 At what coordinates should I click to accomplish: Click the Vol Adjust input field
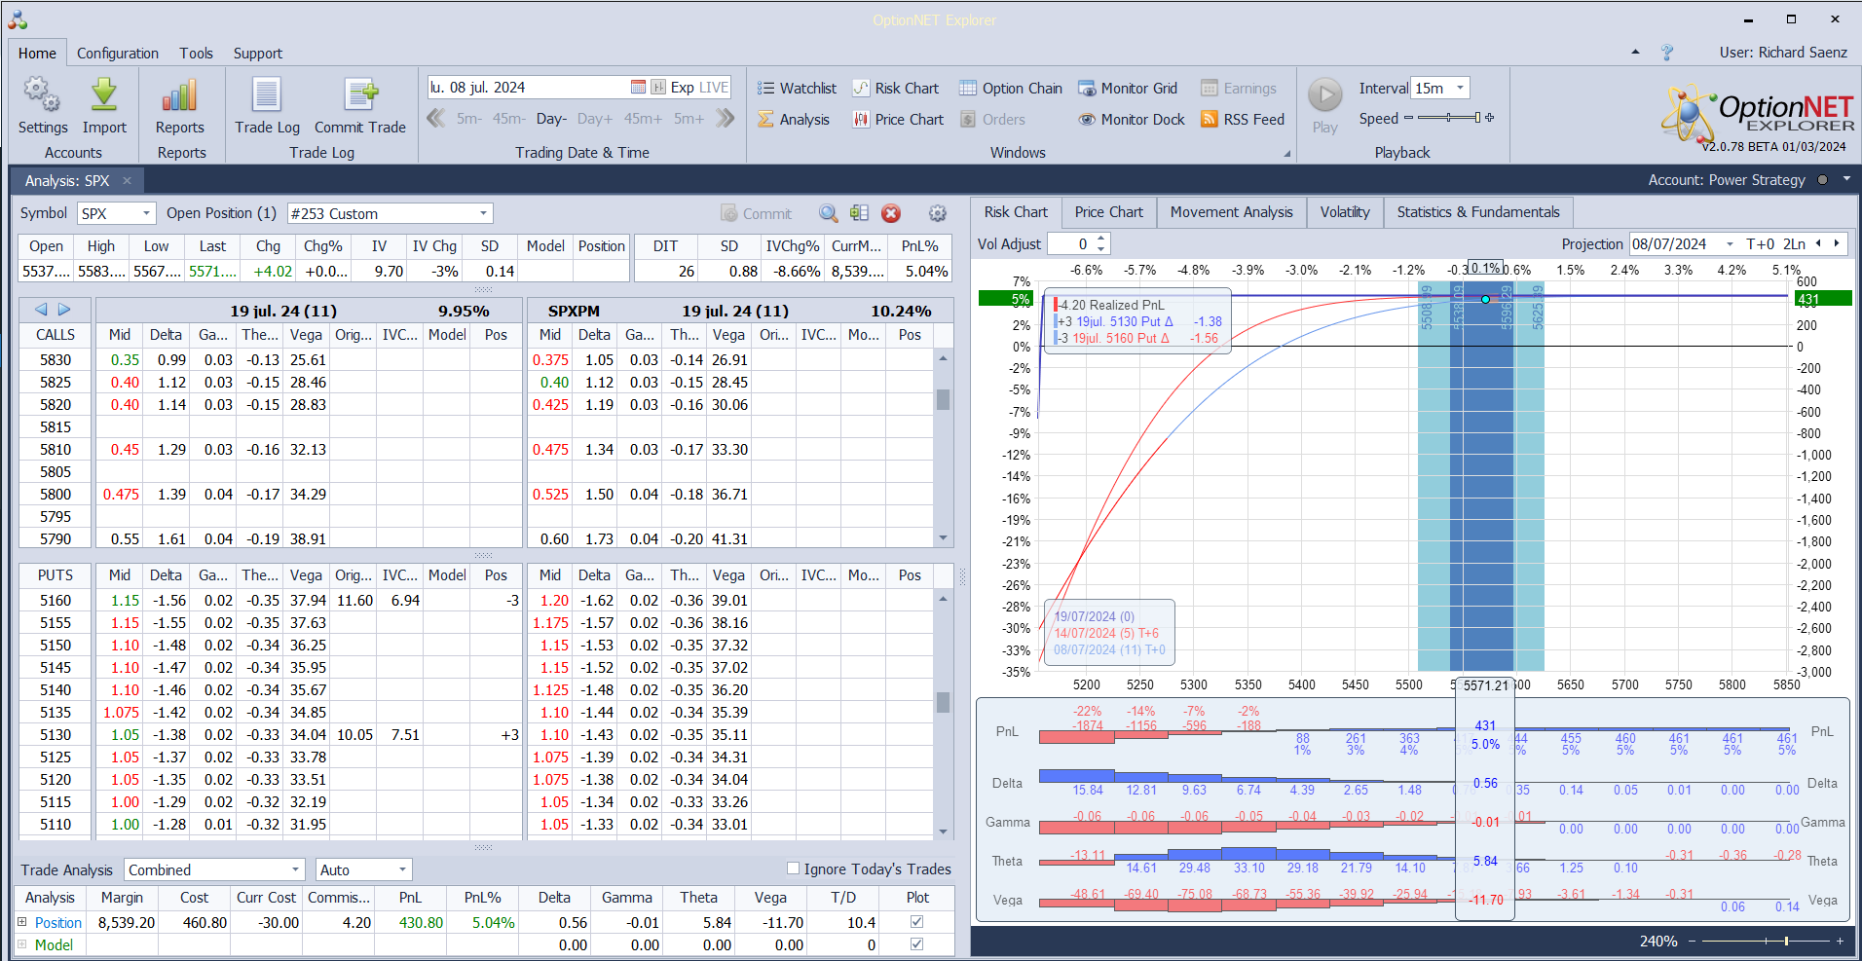(1070, 244)
